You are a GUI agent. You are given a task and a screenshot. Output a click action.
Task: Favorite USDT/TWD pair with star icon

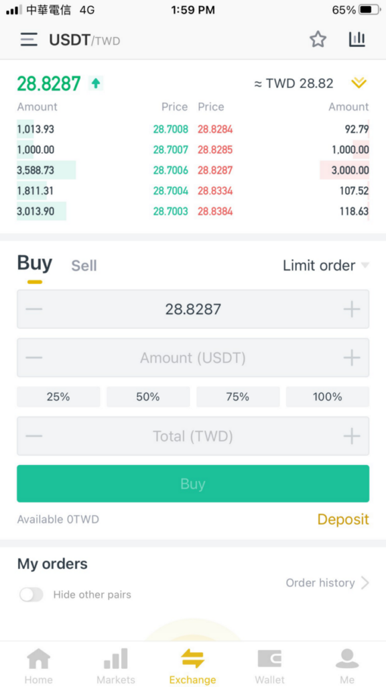pos(318,40)
